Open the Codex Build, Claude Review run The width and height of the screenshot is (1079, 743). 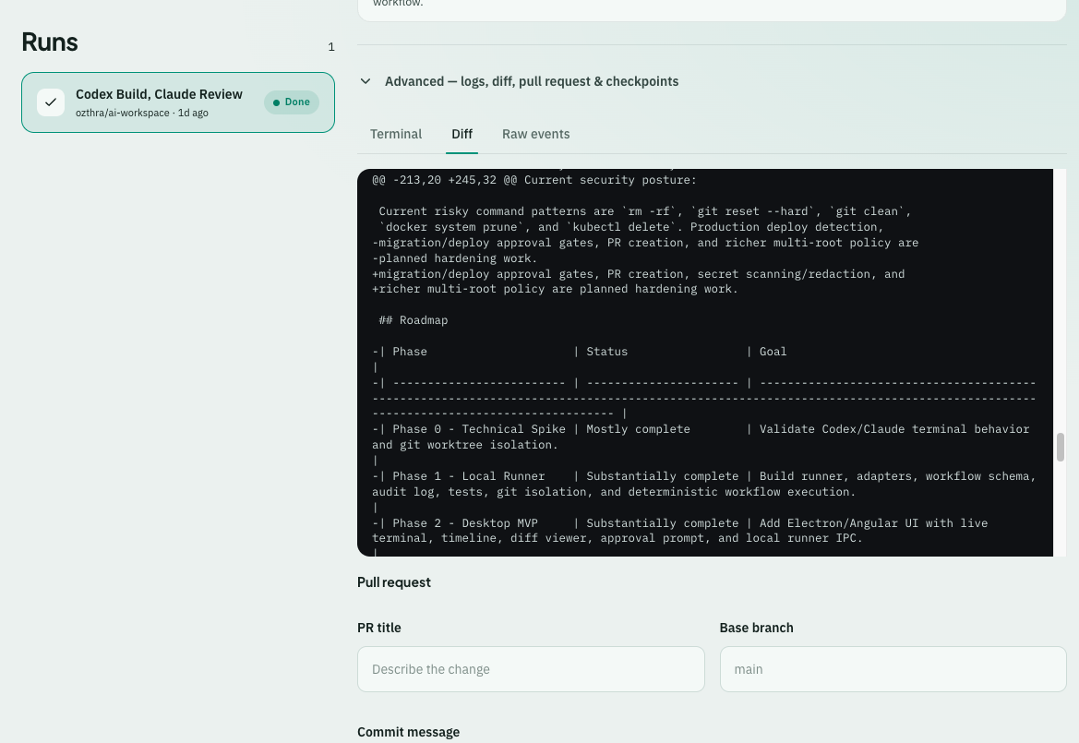[x=177, y=102]
